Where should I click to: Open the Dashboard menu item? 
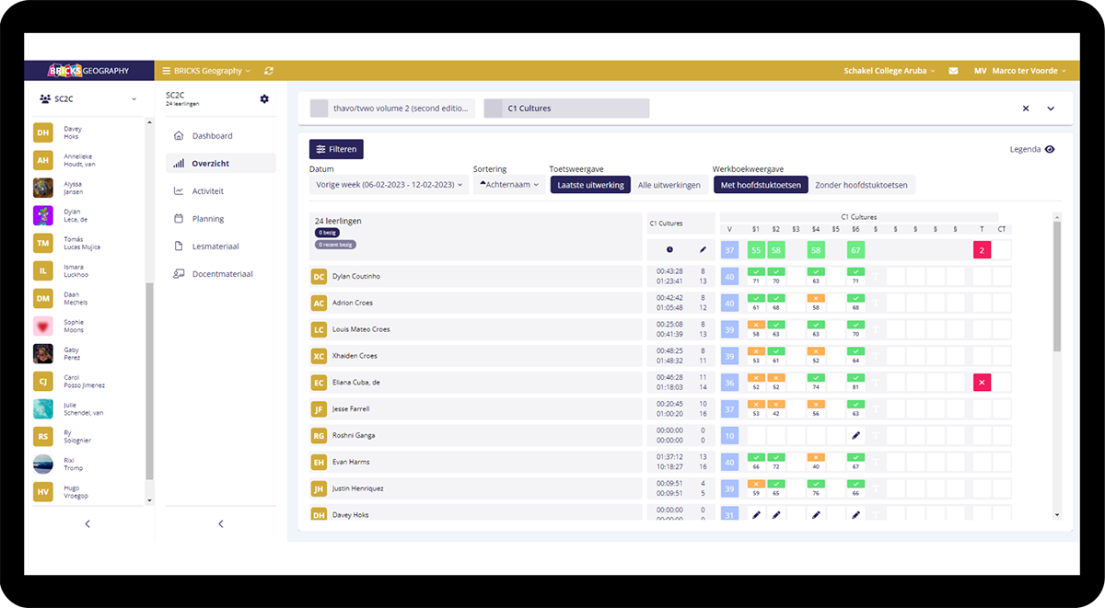[212, 136]
